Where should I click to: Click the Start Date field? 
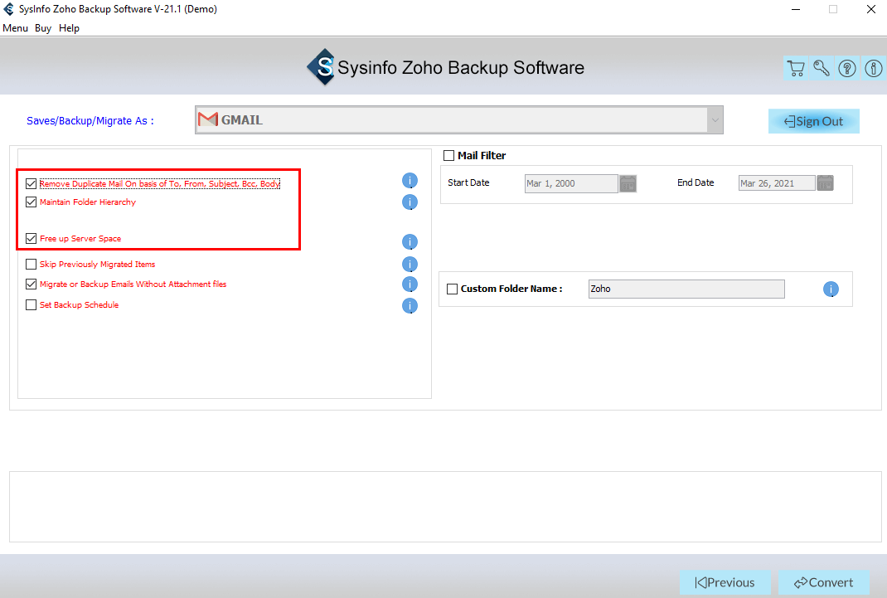click(x=571, y=183)
